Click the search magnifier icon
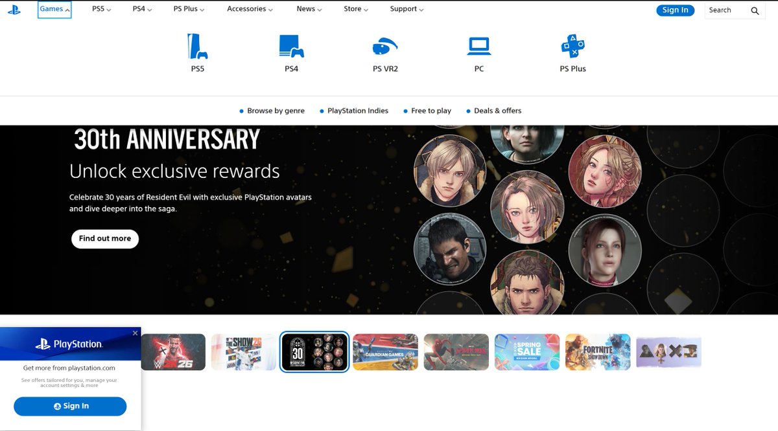The height and width of the screenshot is (431, 778). pyautogui.click(x=755, y=10)
